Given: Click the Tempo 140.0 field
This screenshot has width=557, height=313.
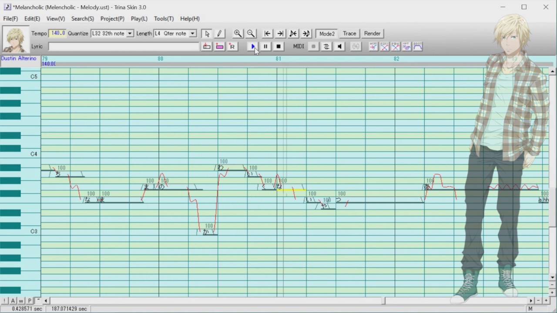Looking at the screenshot, I should pos(57,33).
